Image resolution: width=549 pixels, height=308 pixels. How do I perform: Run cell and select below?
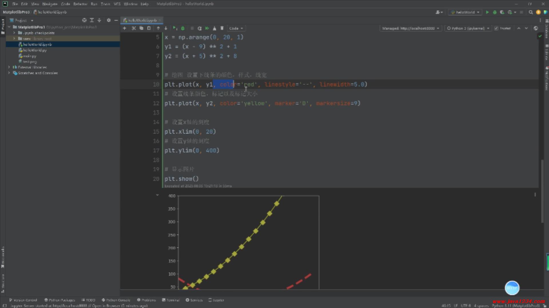point(175,28)
